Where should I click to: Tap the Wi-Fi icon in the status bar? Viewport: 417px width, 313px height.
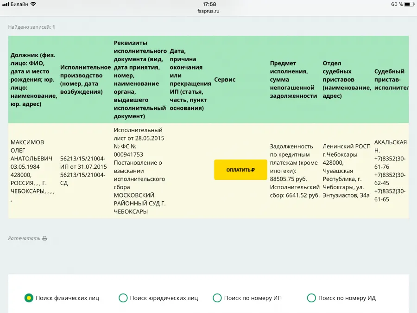(x=33, y=4)
